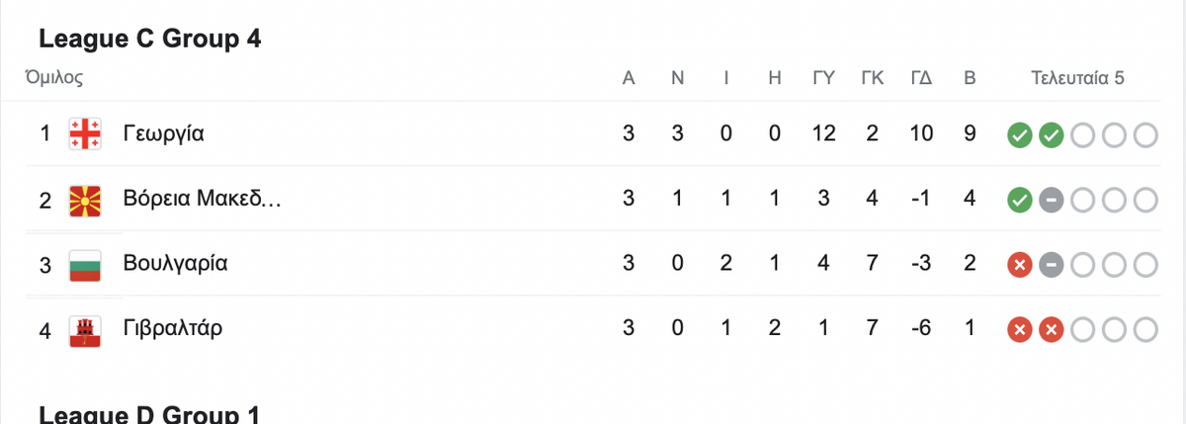Click Bulgaria's grey draw icon

(x=1051, y=265)
